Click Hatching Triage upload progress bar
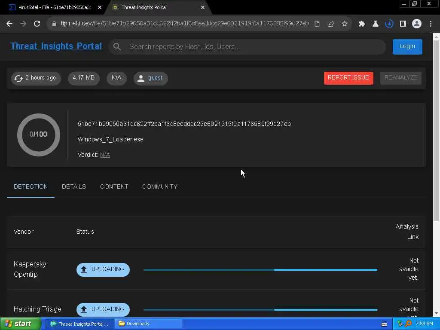Image resolution: width=440 pixels, height=330 pixels. click(x=260, y=309)
